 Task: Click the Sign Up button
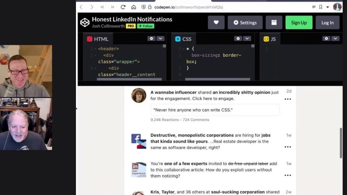click(299, 22)
